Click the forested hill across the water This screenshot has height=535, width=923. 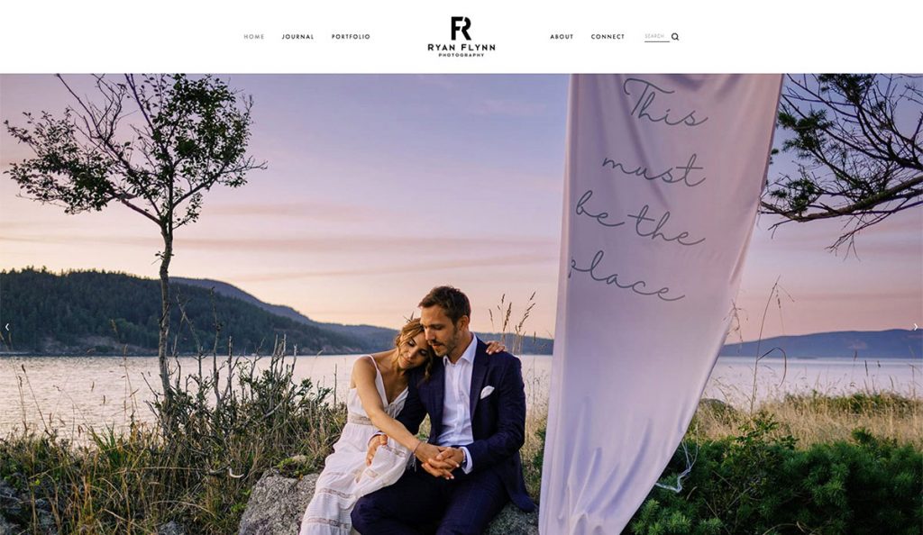click(147, 313)
